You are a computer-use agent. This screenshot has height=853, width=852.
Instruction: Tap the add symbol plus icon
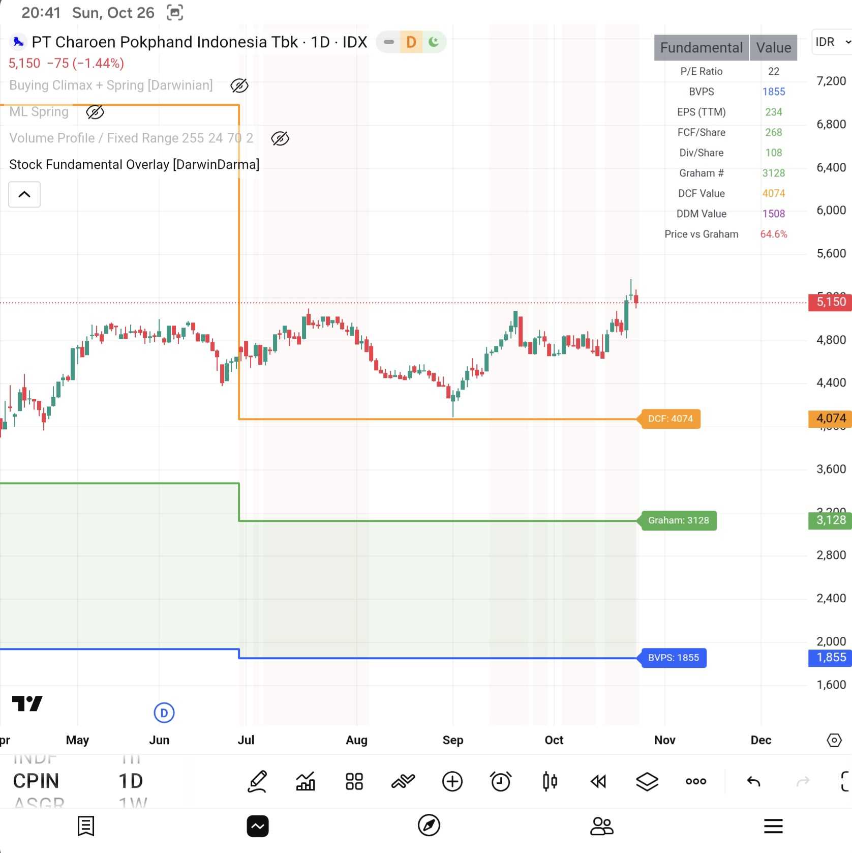click(x=452, y=781)
